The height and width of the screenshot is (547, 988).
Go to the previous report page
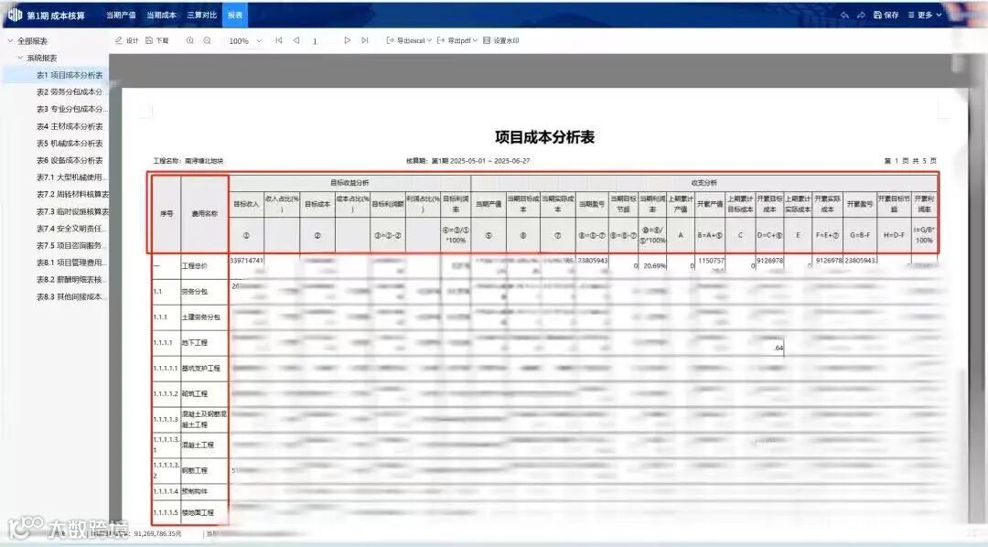(x=295, y=40)
